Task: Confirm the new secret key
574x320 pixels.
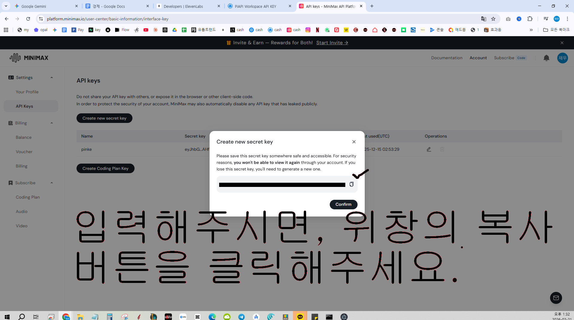Action: tap(344, 205)
